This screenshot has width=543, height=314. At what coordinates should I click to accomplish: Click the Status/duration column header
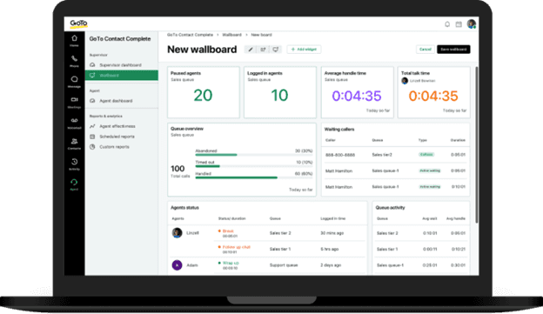click(x=231, y=219)
